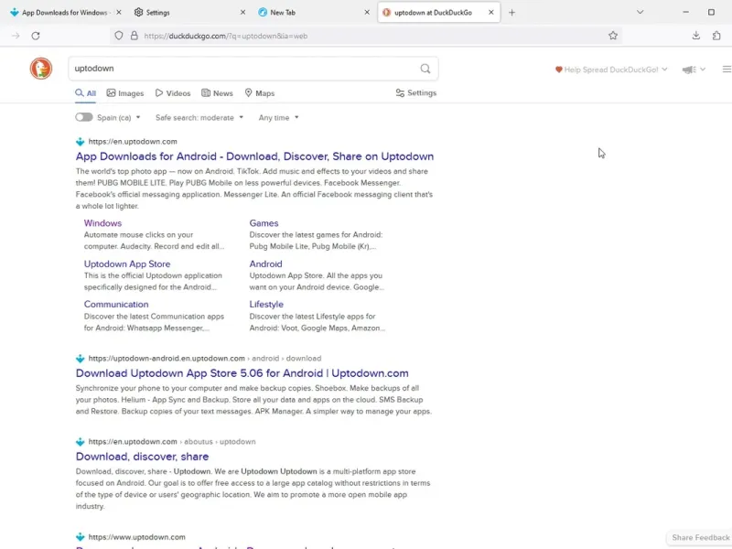
Task: Open the Uptodown App Store sitelink
Action: click(127, 264)
